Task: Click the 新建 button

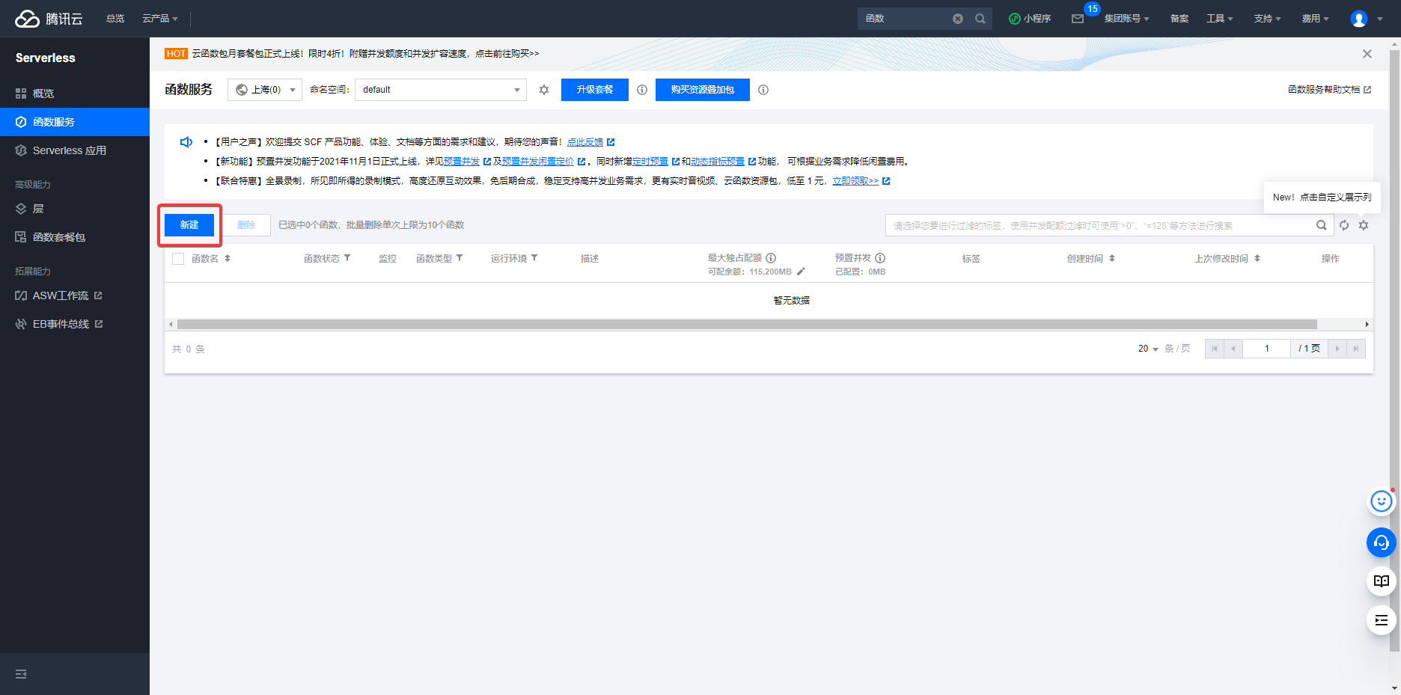Action: [x=189, y=225]
